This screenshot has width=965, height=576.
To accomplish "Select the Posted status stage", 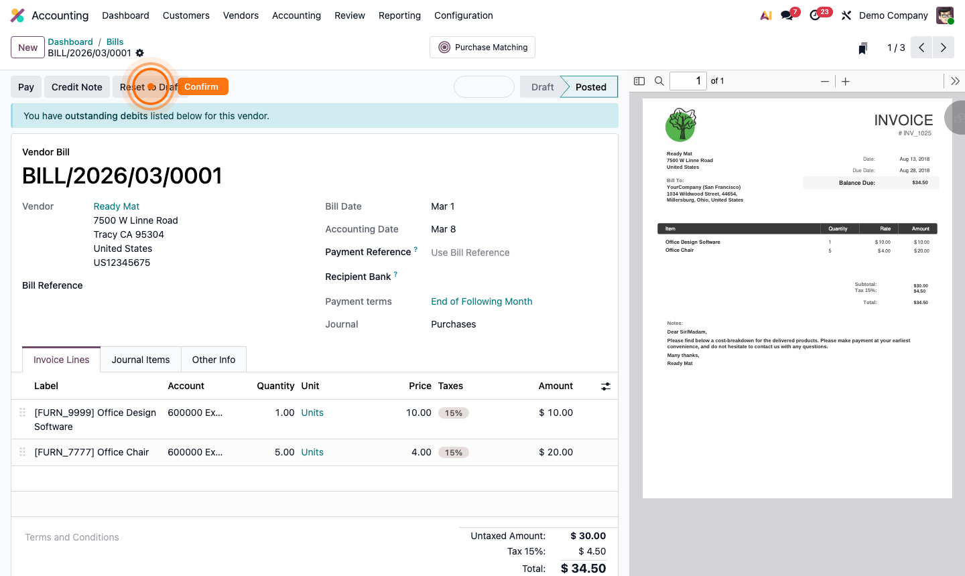I will point(590,86).
